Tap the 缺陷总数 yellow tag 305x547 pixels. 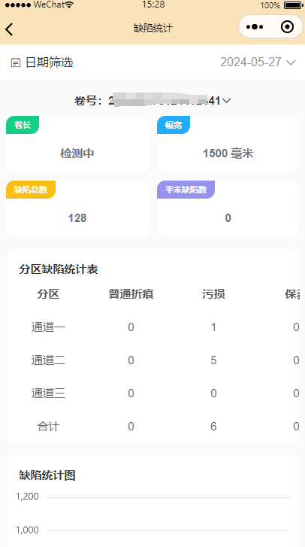pyautogui.click(x=31, y=190)
